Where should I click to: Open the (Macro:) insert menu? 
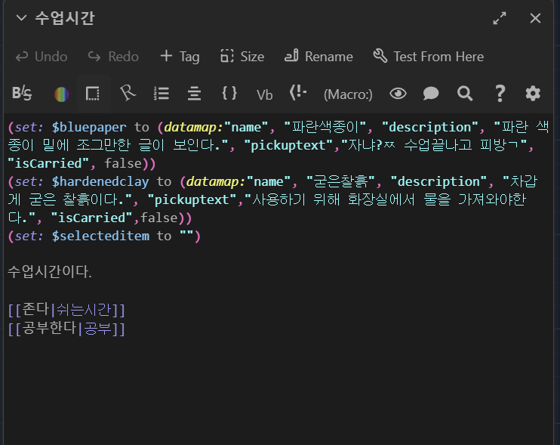[348, 94]
